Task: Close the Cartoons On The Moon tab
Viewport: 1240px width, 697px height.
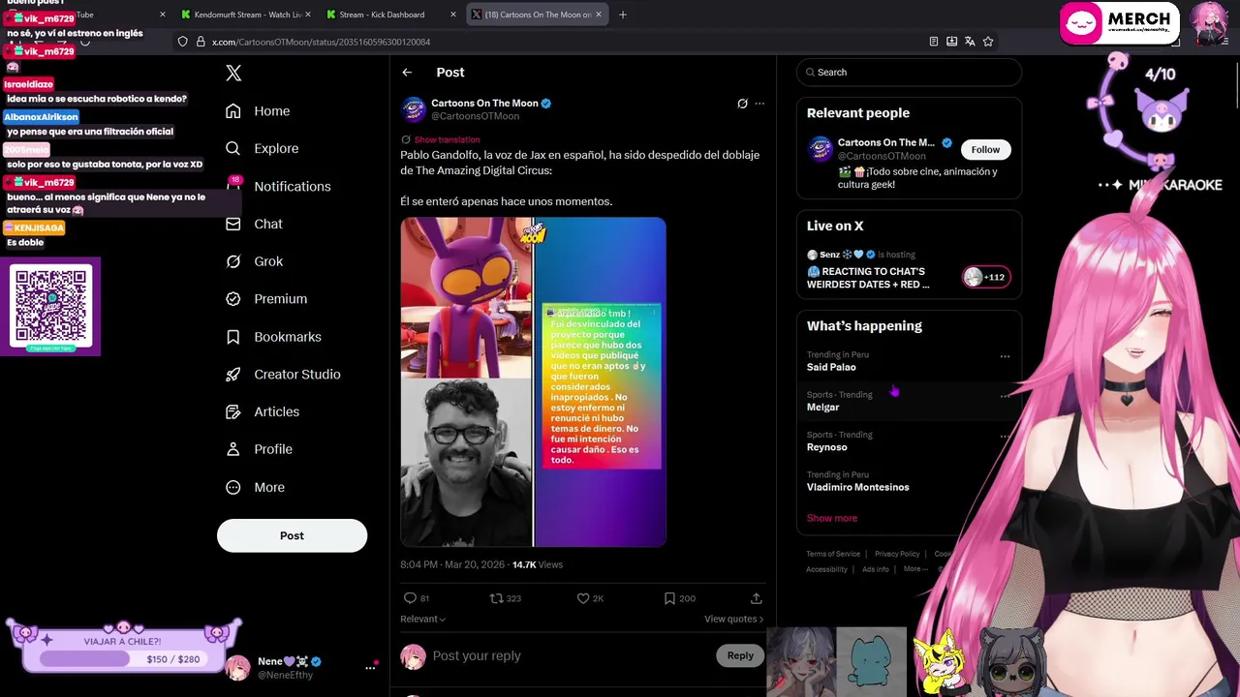Action: pos(599,15)
